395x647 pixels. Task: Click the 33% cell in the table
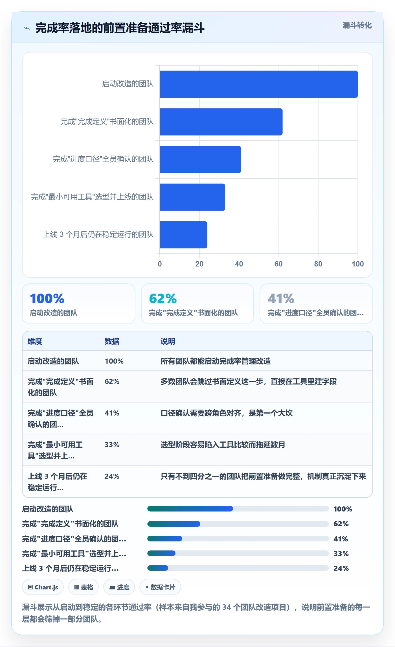tap(112, 445)
